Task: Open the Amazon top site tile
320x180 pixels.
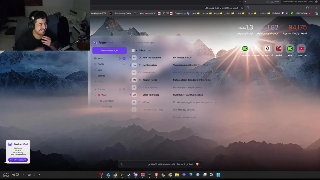Action: [267, 48]
